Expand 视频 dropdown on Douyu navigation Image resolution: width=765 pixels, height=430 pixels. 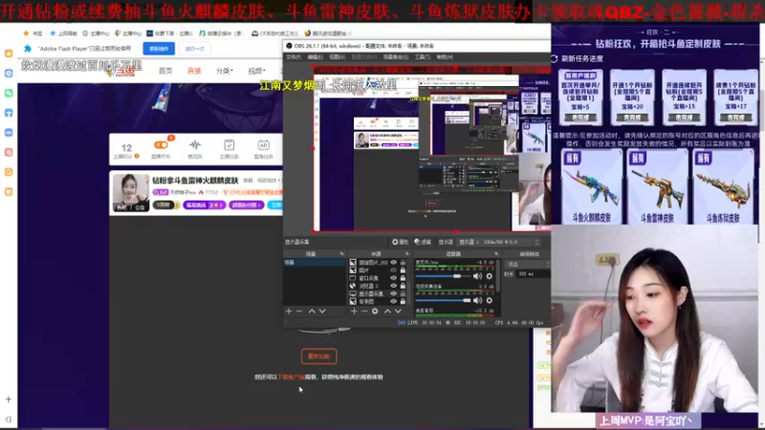coord(256,71)
